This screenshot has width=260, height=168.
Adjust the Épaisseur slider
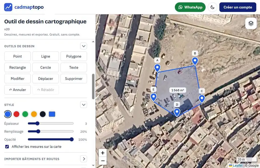pyautogui.click(x=51, y=123)
